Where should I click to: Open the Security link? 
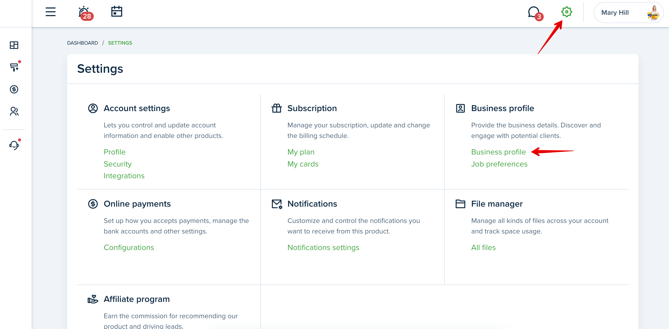point(118,164)
